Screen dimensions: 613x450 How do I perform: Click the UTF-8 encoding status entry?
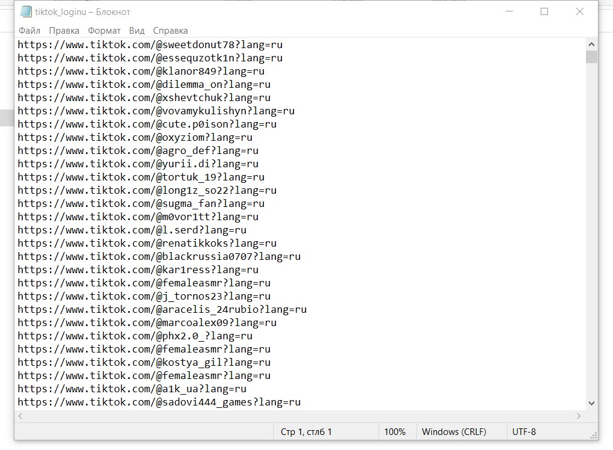pyautogui.click(x=524, y=432)
